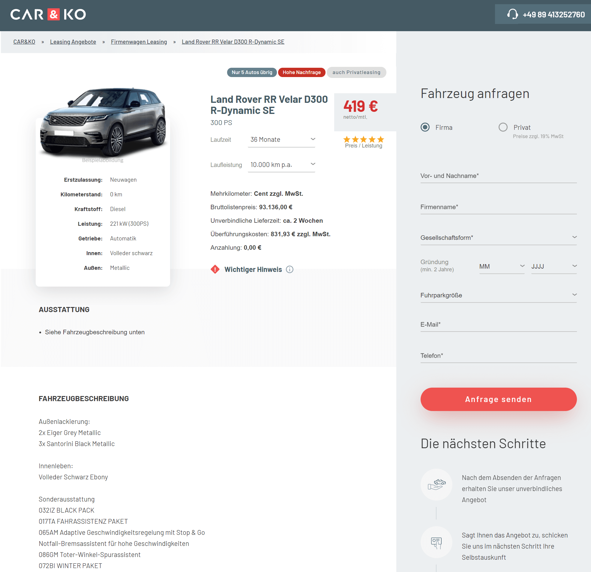This screenshot has width=591, height=572.
Task: Open the Laufzeit 36 Monate dropdown
Action: (x=281, y=139)
